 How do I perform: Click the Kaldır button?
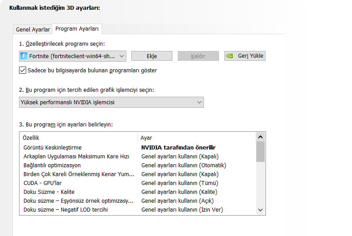198,56
